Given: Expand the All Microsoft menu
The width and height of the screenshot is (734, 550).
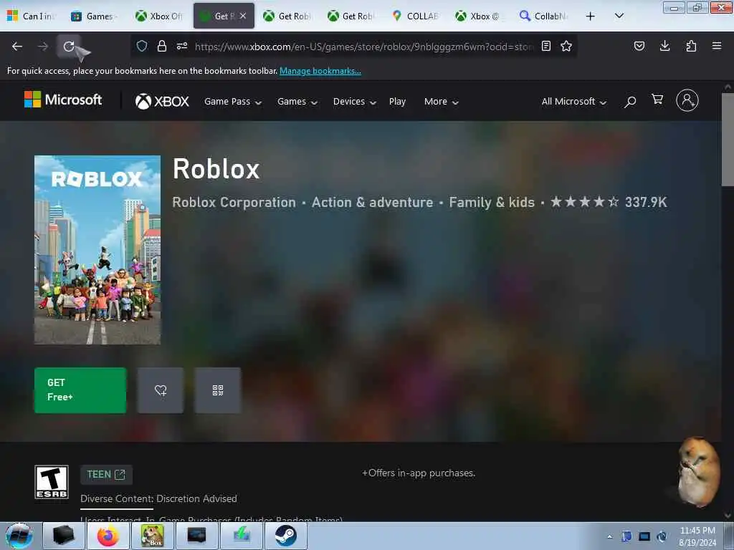Looking at the screenshot, I should click(x=574, y=102).
